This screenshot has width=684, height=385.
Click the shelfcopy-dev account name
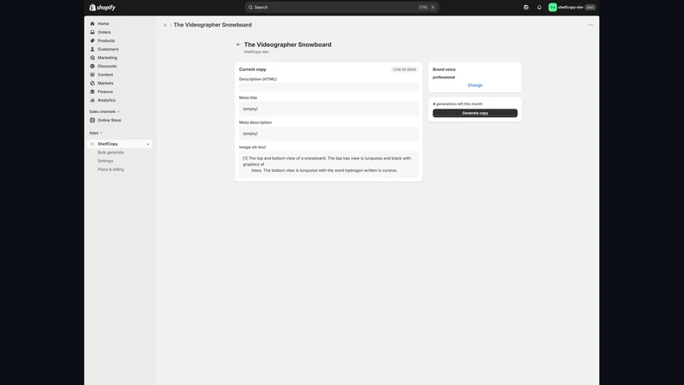pyautogui.click(x=570, y=8)
